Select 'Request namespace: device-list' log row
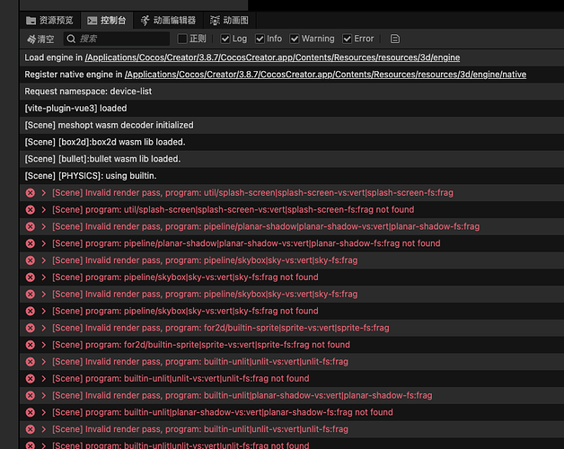The height and width of the screenshot is (449, 564). click(292, 92)
